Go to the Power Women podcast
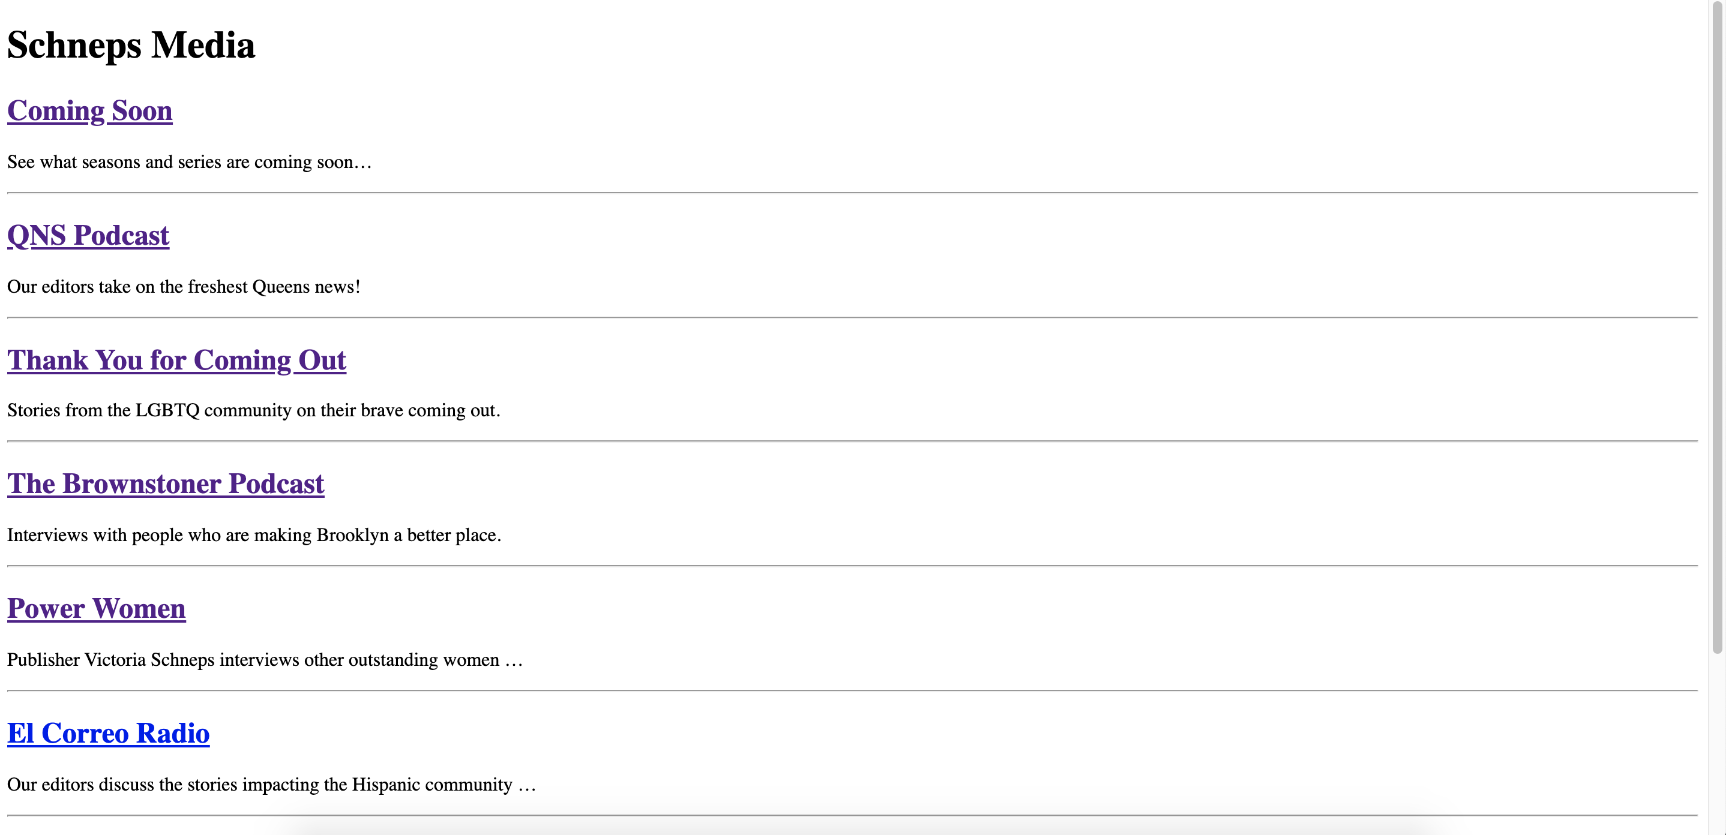1726x835 pixels. [x=97, y=609]
